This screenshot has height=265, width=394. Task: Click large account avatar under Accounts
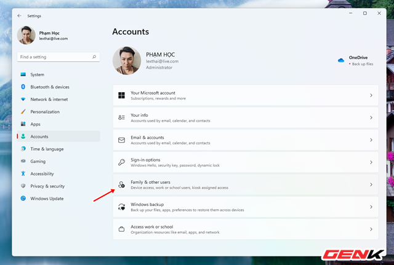(x=127, y=60)
